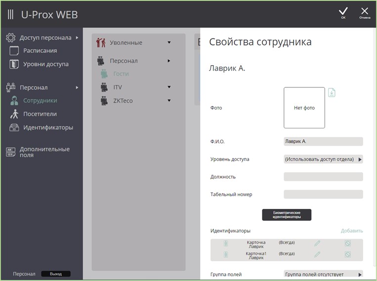Click the Гости group icon
The image size is (377, 281).
click(104, 74)
